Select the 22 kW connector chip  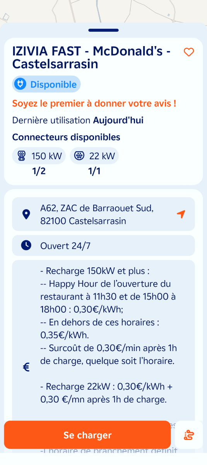pyautogui.click(x=94, y=156)
